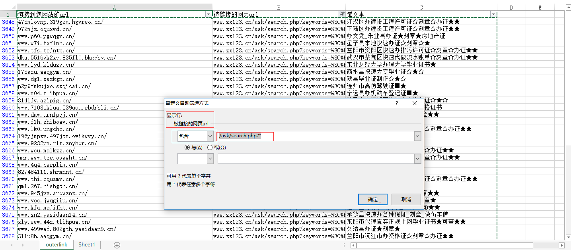The height and width of the screenshot is (250, 571).
Task: Click the horizontal scrollbar track at the bottom
Action: [458, 245]
